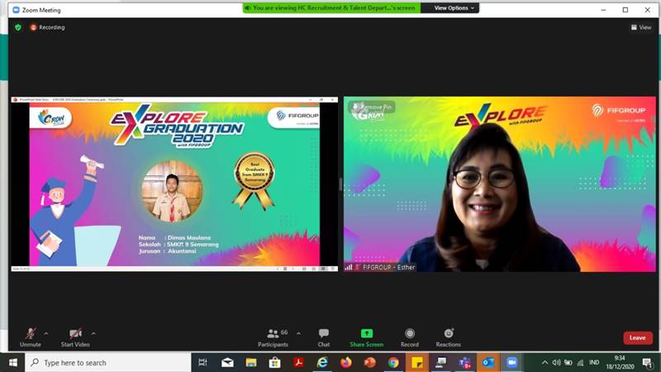The width and height of the screenshot is (661, 372).
Task: Open the Participants panel
Action: point(273,336)
